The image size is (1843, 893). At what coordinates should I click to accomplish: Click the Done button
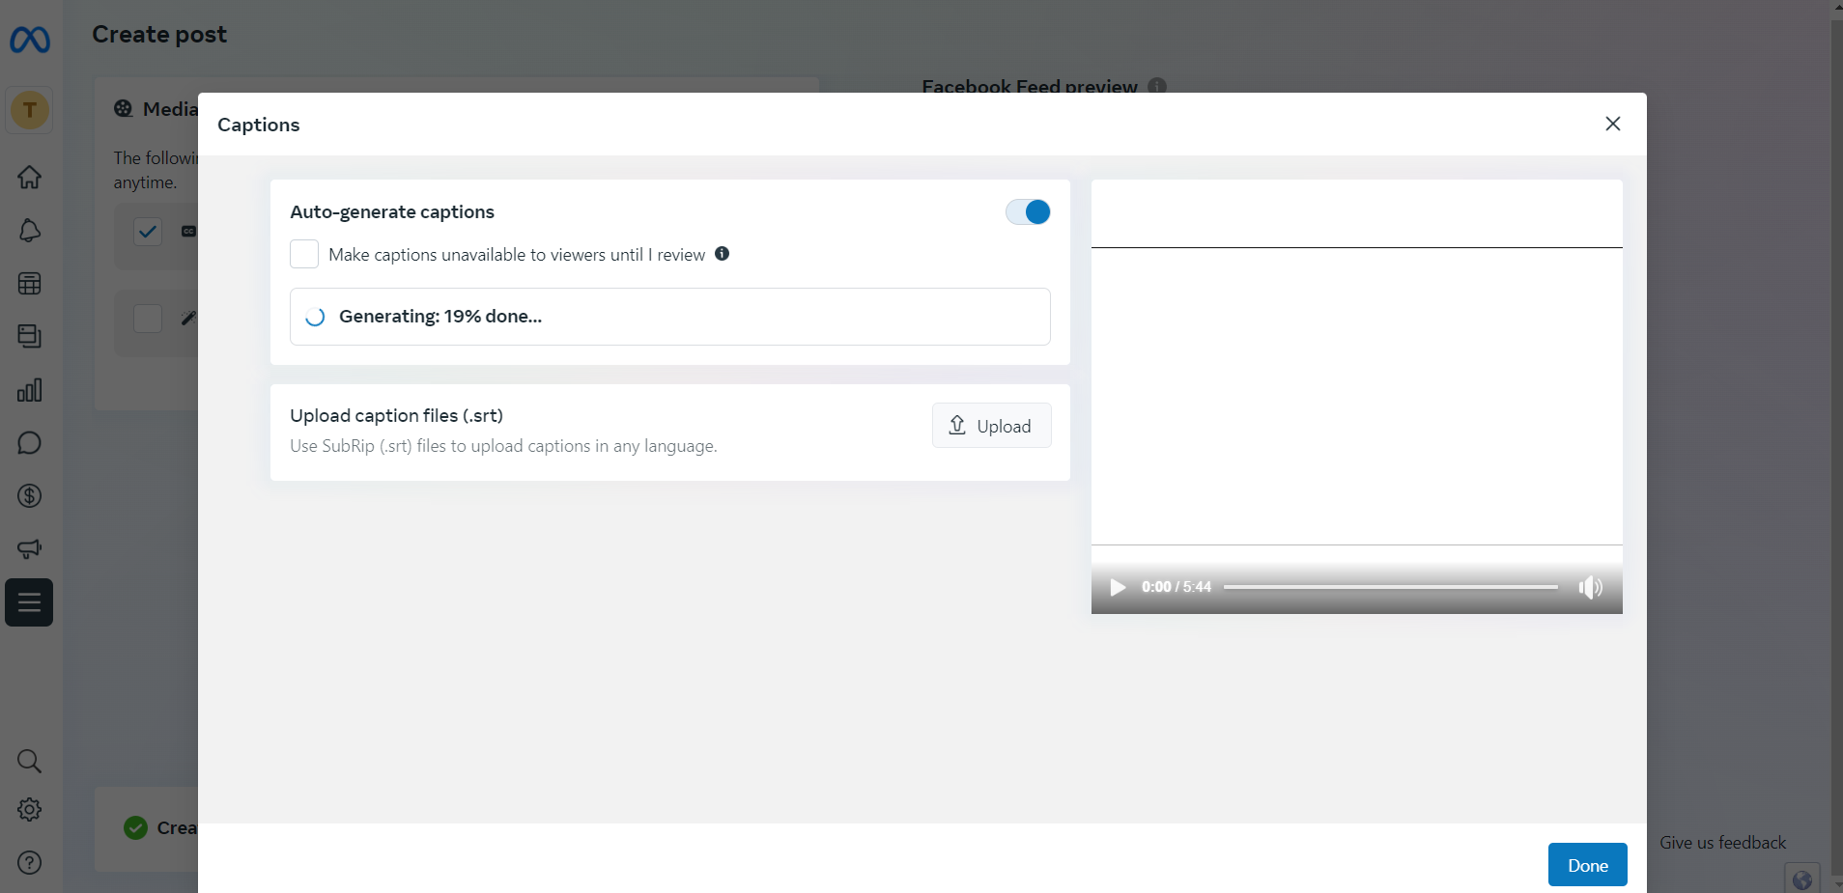point(1587,865)
